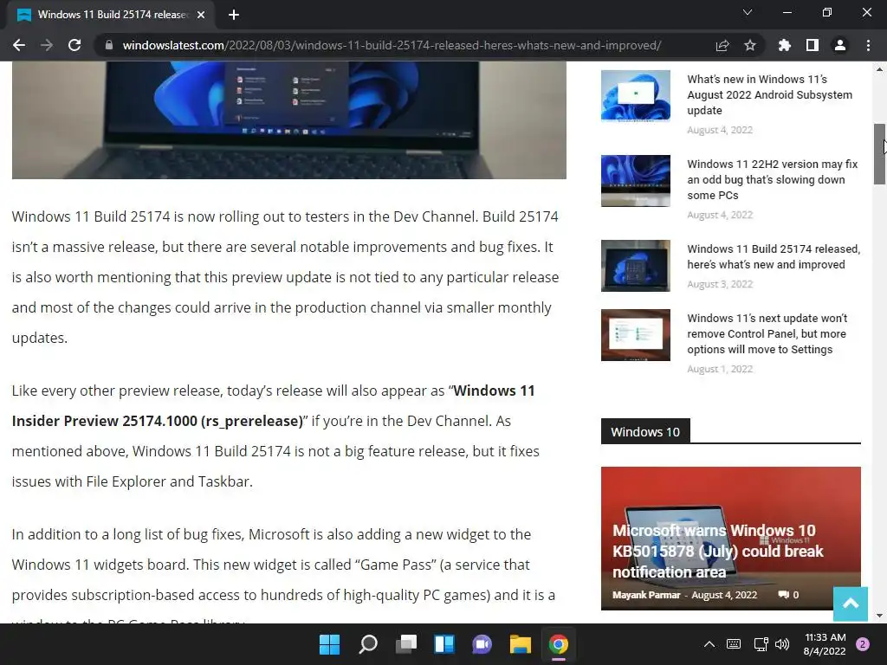Open the clock showing 11:33 AM
This screenshot has height=665, width=887.
tap(825, 644)
